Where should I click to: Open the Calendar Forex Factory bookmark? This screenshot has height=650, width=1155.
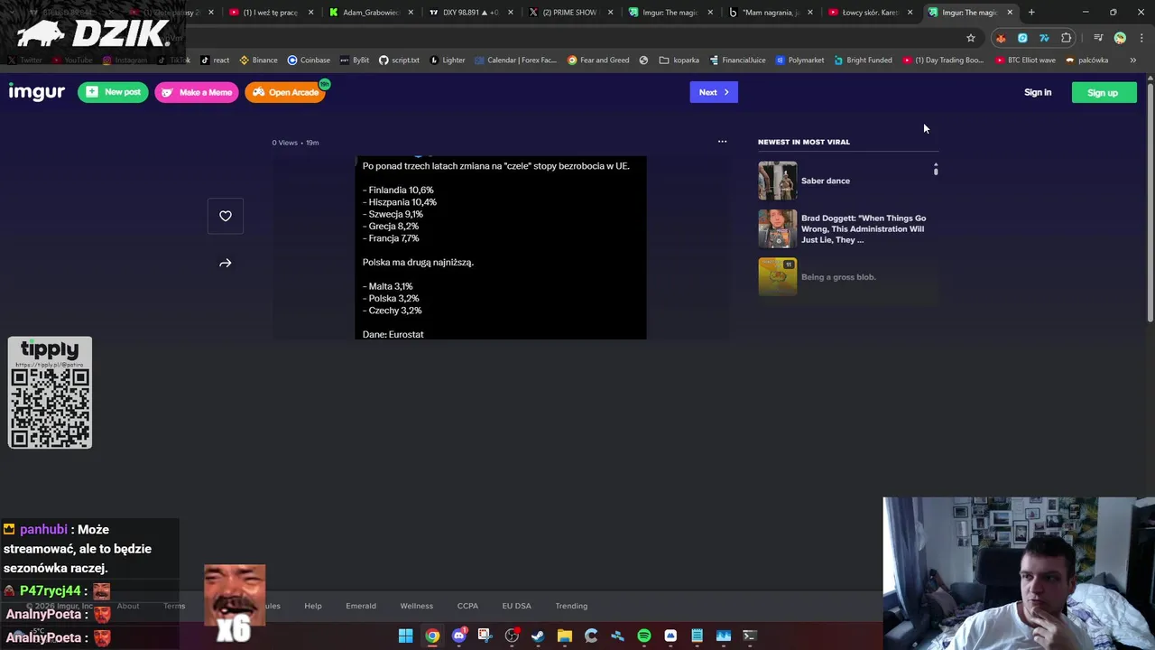515,60
